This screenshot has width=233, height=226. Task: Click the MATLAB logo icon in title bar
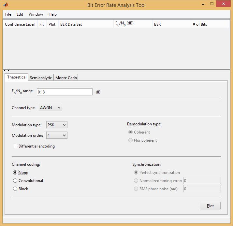(6, 5)
